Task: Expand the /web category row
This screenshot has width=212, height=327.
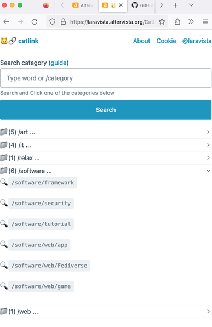Action: tap(106, 311)
